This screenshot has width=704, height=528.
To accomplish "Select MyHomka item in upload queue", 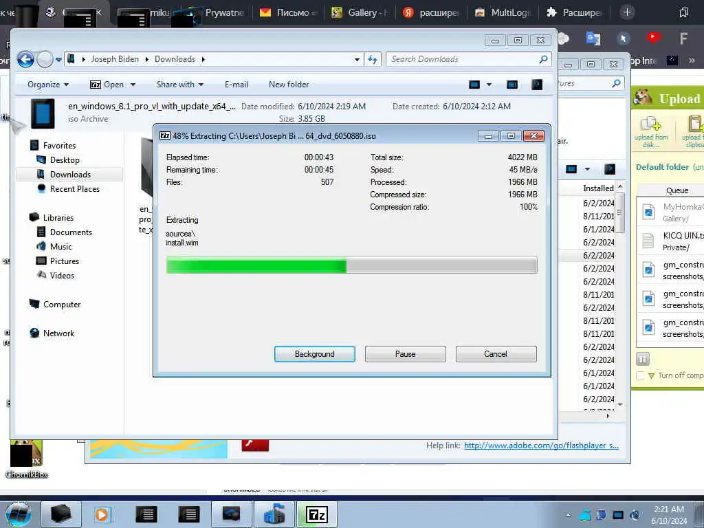I will 671,212.
